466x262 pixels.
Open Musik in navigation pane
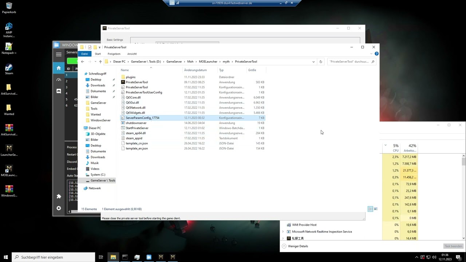coord(94,163)
